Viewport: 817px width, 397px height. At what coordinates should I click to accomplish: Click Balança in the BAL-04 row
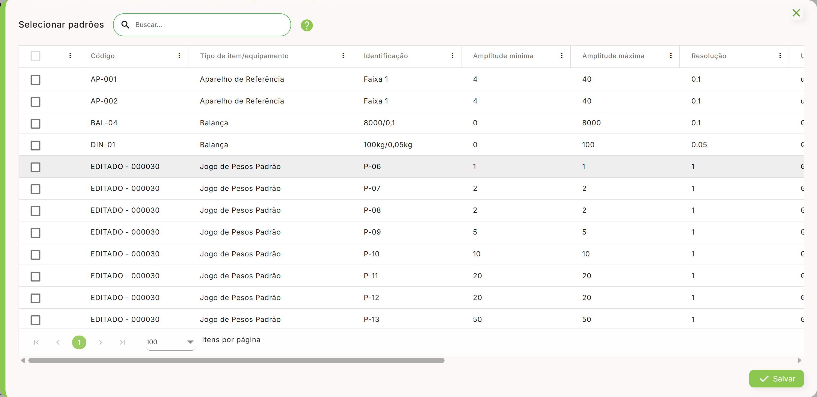[214, 123]
